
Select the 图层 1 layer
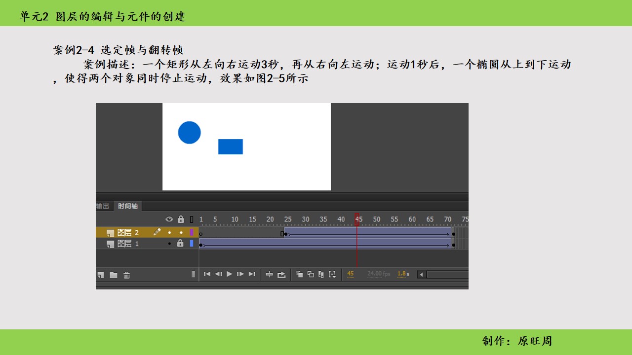tap(128, 244)
